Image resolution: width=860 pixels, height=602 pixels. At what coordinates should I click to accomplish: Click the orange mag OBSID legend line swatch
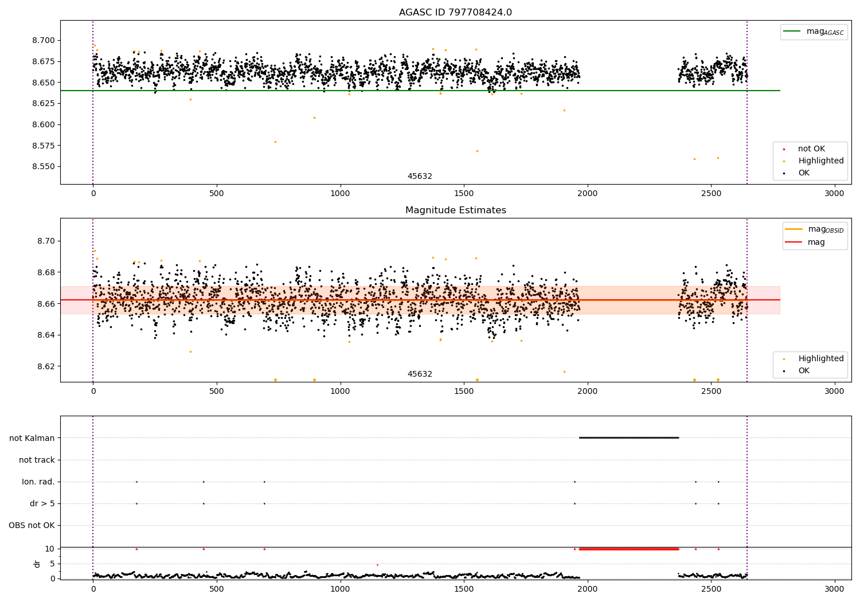tap(794, 229)
